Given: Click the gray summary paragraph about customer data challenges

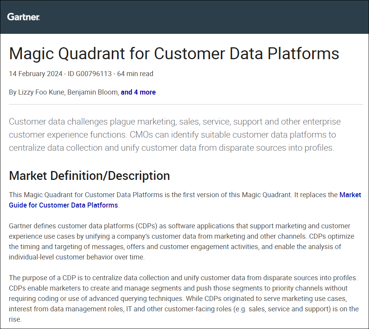Looking at the screenshot, I should pos(175,135).
